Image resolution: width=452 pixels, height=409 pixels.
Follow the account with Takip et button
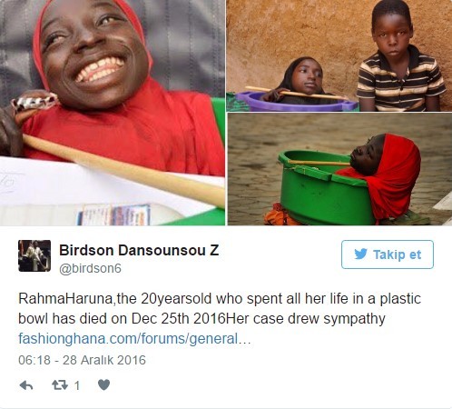[388, 254]
